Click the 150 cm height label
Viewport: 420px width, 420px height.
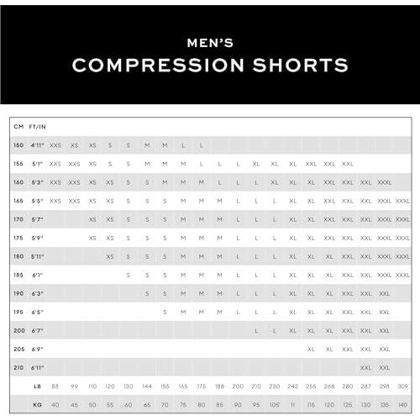[18, 145]
